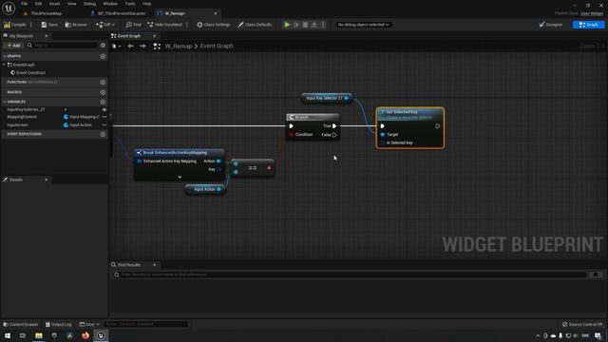Open the Debug menu
The width and height of the screenshot is (608, 342).
[89, 4]
